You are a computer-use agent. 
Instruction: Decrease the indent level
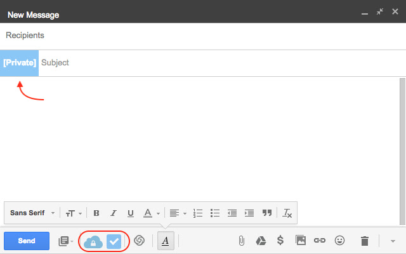tap(232, 213)
